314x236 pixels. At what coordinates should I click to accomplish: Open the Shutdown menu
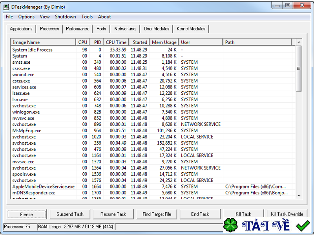(x=66, y=17)
